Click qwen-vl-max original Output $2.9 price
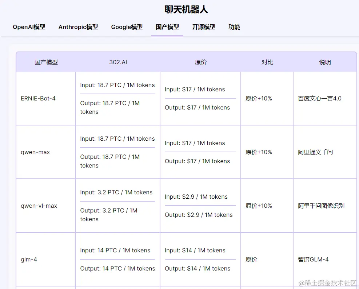The height and width of the screenshot is (289, 359). pyautogui.click(x=199, y=215)
